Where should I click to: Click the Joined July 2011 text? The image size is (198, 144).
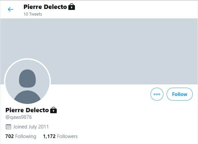[x=31, y=127]
